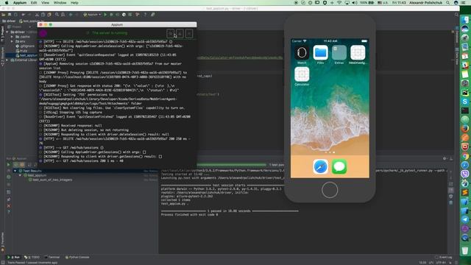Open Skype from the macOS dock
Viewport: 471px width, 265px height.
coord(465,102)
